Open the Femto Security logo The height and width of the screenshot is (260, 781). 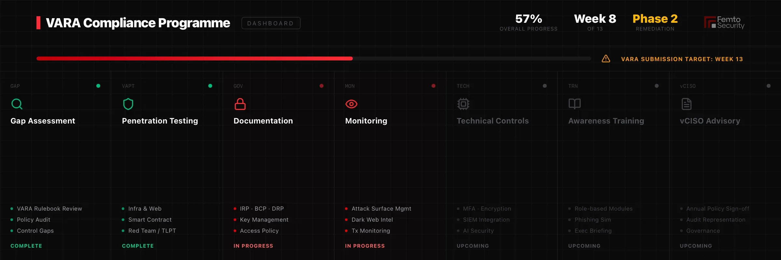coord(724,22)
